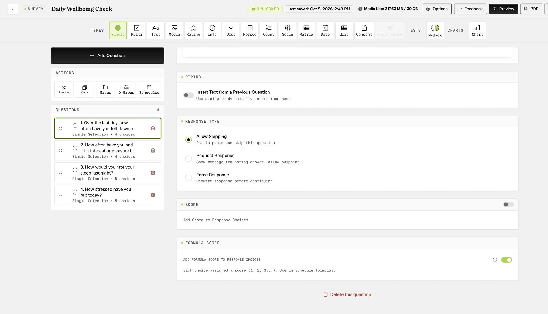548x314 pixels.
Task: Click the formula score info icon
Action: point(495,260)
